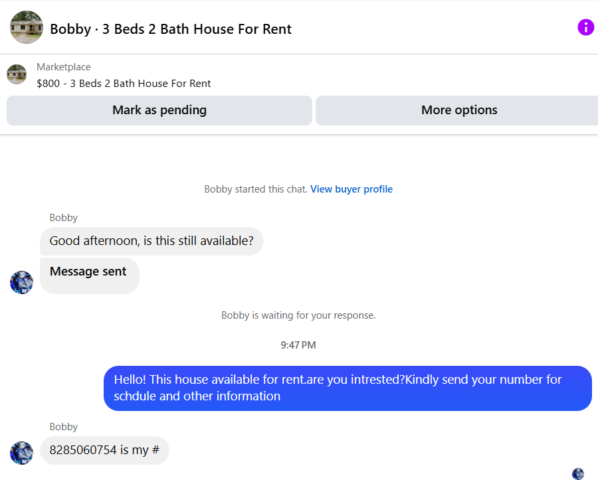Click the 9:47 PM timestamp
The image size is (598, 480).
tap(298, 345)
